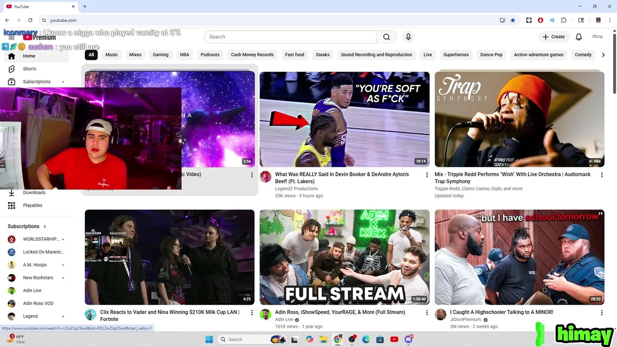Open Adin X Kick full stream thumbnail
Image resolution: width=617 pixels, height=347 pixels.
point(344,257)
